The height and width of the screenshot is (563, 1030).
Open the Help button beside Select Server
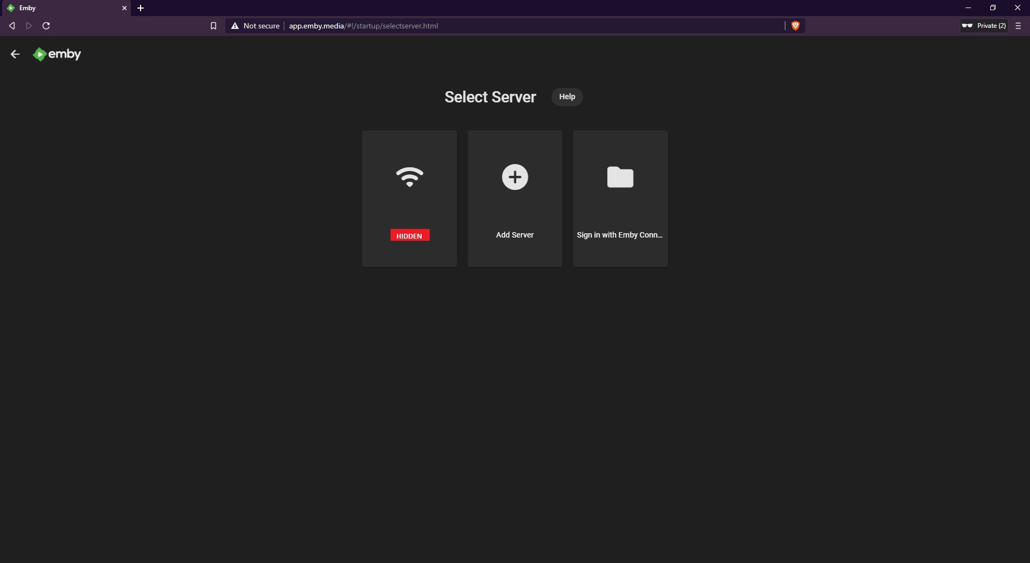coord(567,97)
